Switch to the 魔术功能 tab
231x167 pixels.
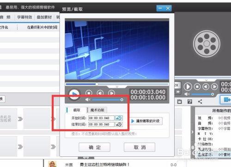(x=97, y=110)
